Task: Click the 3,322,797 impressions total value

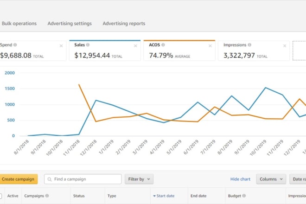Action: [x=239, y=56]
